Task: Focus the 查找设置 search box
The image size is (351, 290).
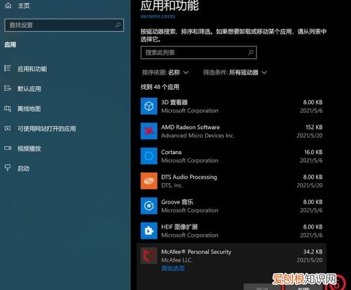Action: click(x=64, y=25)
